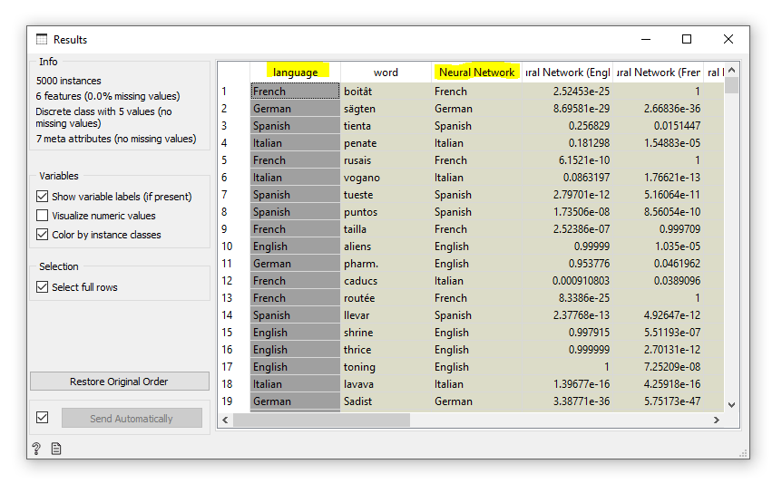Click the word cell 'penate'
This screenshot has height=493, width=782.
point(386,143)
